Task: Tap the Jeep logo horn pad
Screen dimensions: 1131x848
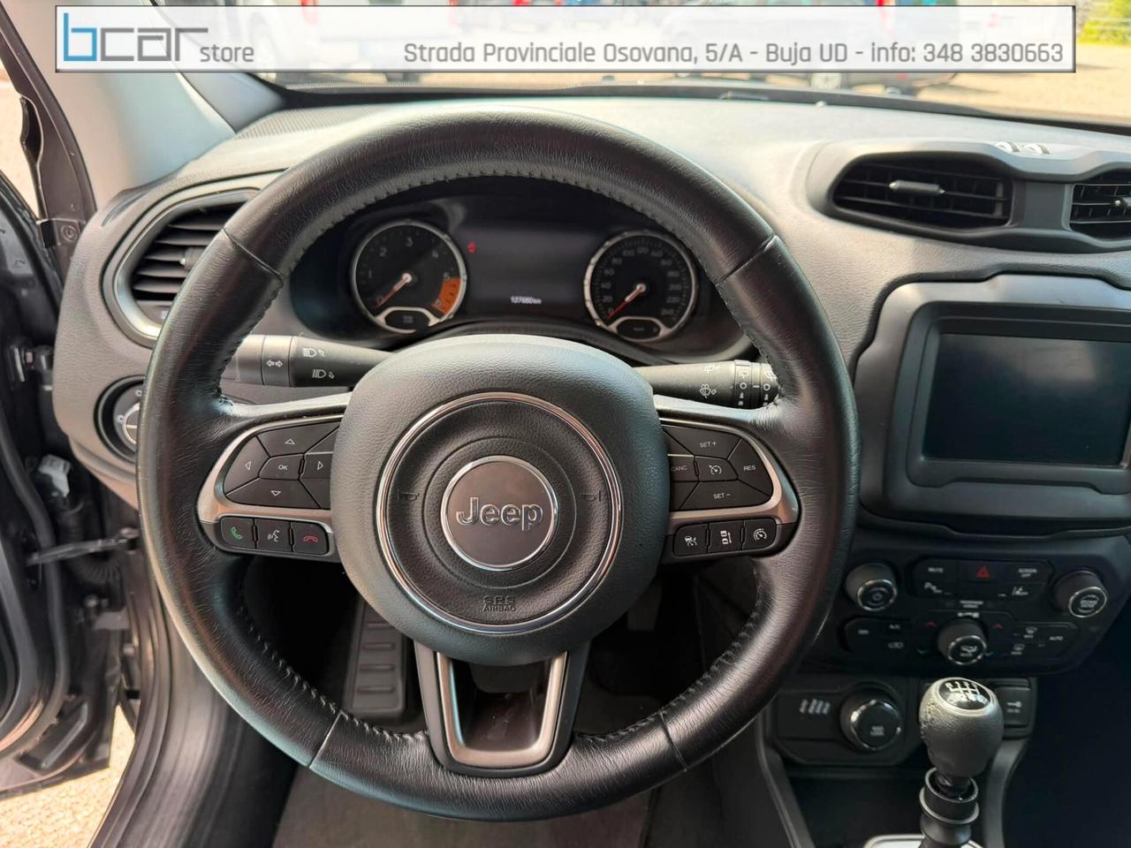Action: pos(500,512)
